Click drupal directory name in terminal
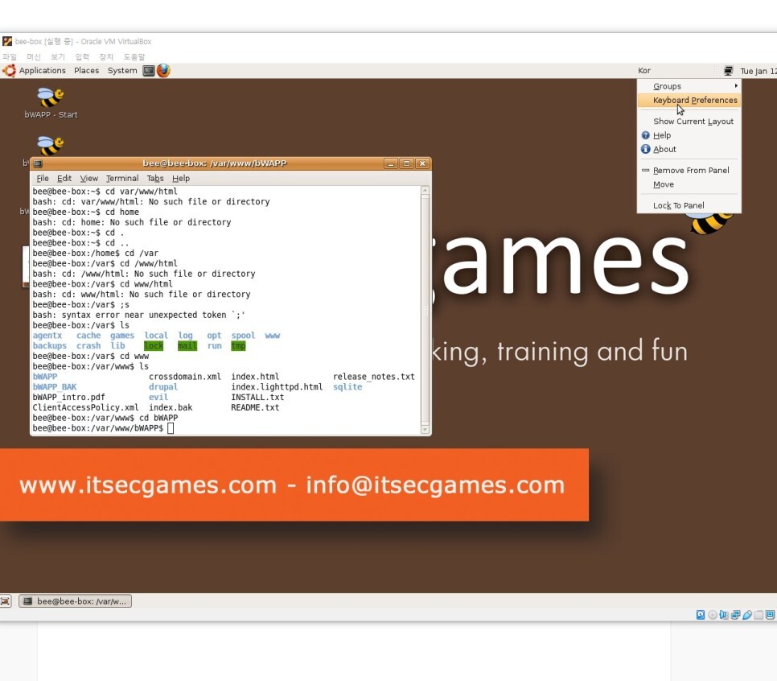777x681 pixels. point(163,387)
